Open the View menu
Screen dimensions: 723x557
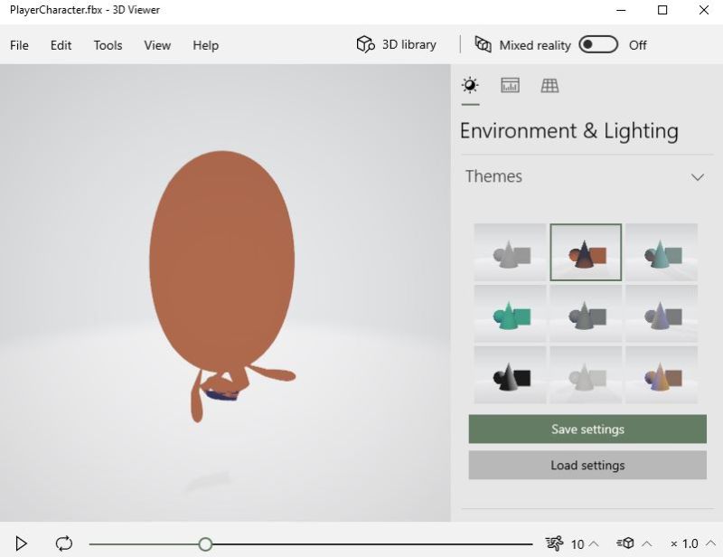156,45
